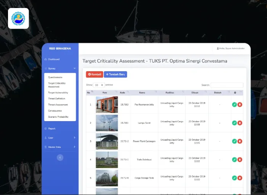
Task: Click date 23 October 2019 10:02
Action: tap(197, 160)
